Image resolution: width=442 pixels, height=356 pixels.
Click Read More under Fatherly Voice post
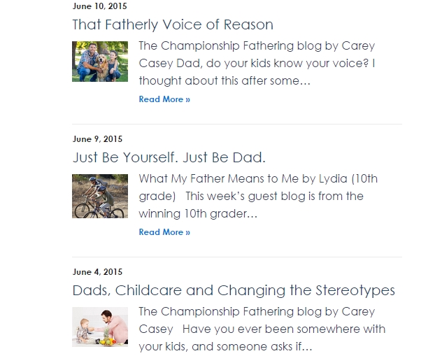[164, 99]
